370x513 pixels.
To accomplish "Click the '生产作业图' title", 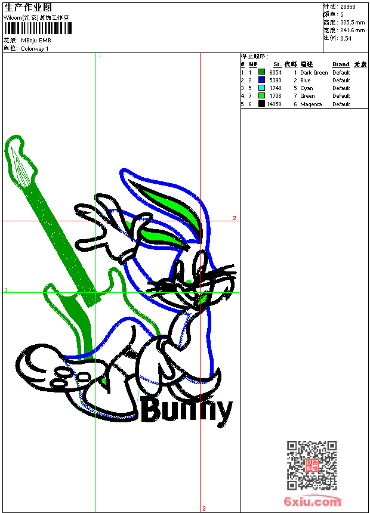I will tap(28, 8).
